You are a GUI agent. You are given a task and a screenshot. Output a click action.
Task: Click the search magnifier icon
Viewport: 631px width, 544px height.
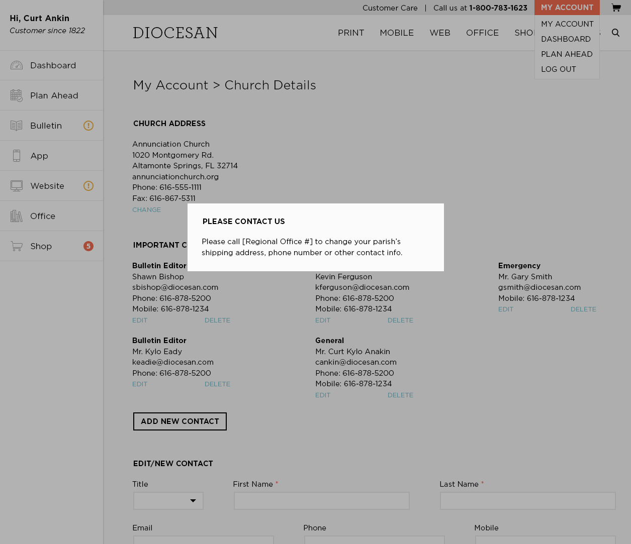click(615, 33)
